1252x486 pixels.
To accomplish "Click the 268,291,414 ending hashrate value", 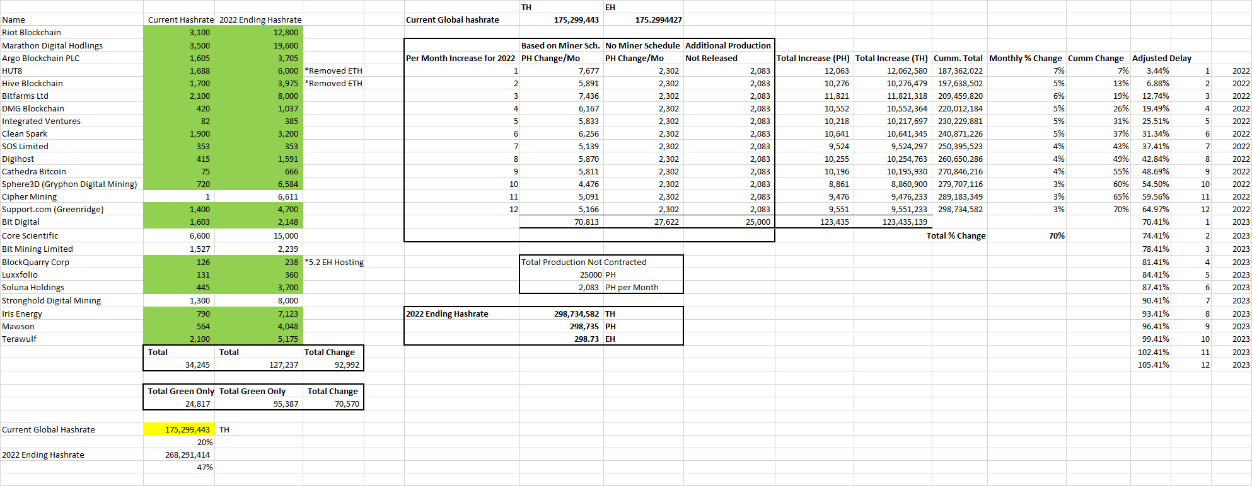I will (x=187, y=455).
